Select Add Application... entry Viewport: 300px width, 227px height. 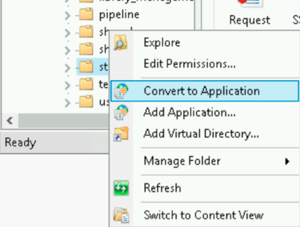point(204,112)
